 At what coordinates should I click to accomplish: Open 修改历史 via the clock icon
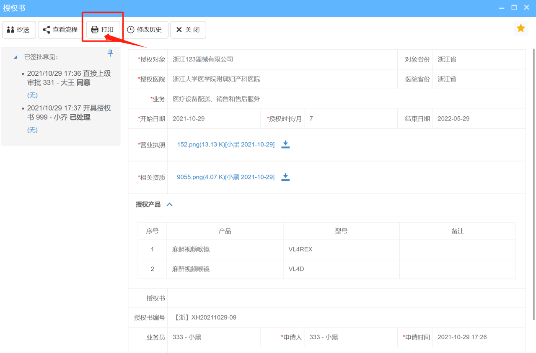coord(130,29)
